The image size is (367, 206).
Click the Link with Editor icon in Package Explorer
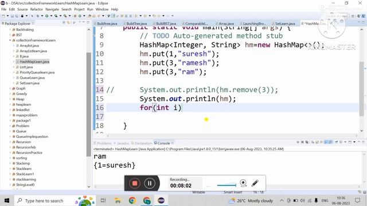pyautogui.click(x=68, y=22)
